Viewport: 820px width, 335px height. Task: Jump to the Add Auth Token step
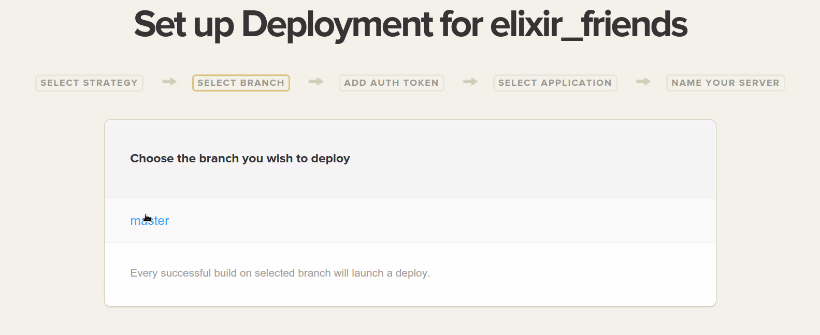[391, 83]
